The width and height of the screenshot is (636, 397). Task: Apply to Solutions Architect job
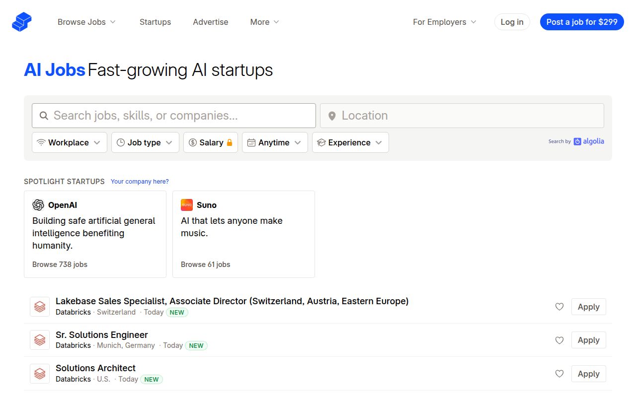pyautogui.click(x=589, y=374)
